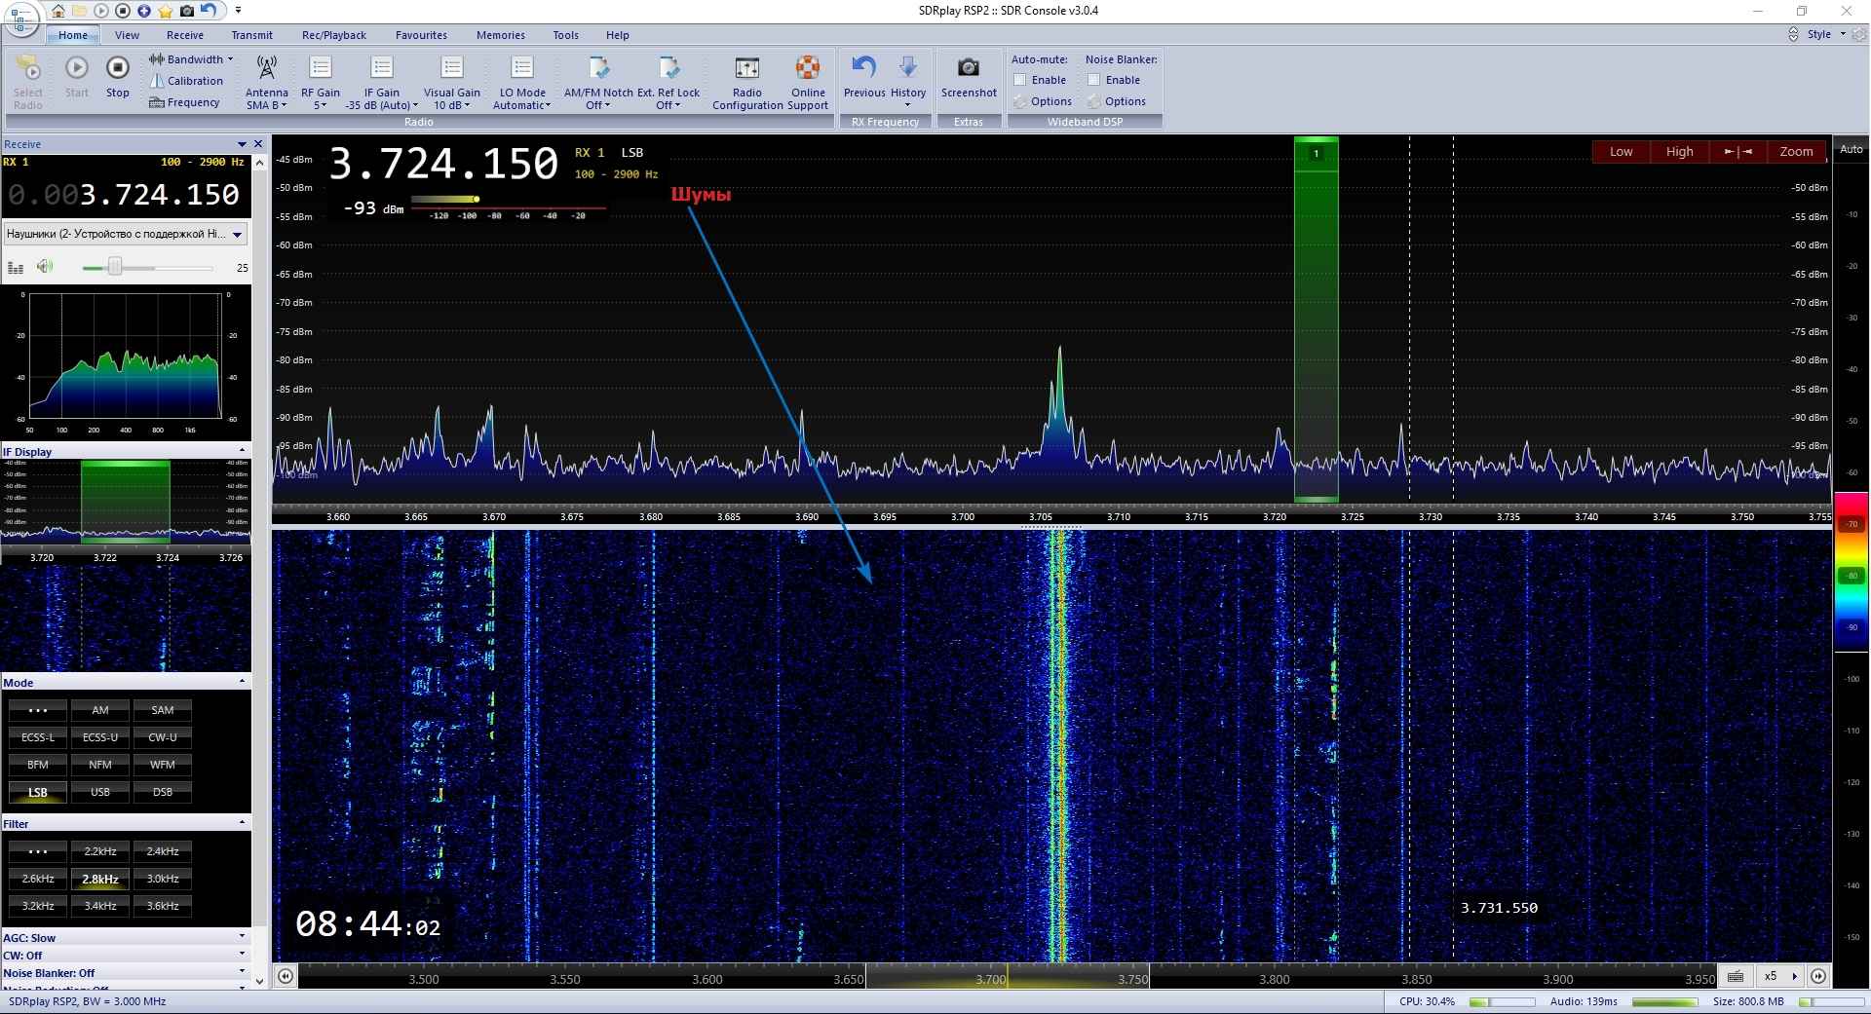The height and width of the screenshot is (1014, 1871).
Task: Open the Frequency tool in ribbon
Action: (x=184, y=102)
